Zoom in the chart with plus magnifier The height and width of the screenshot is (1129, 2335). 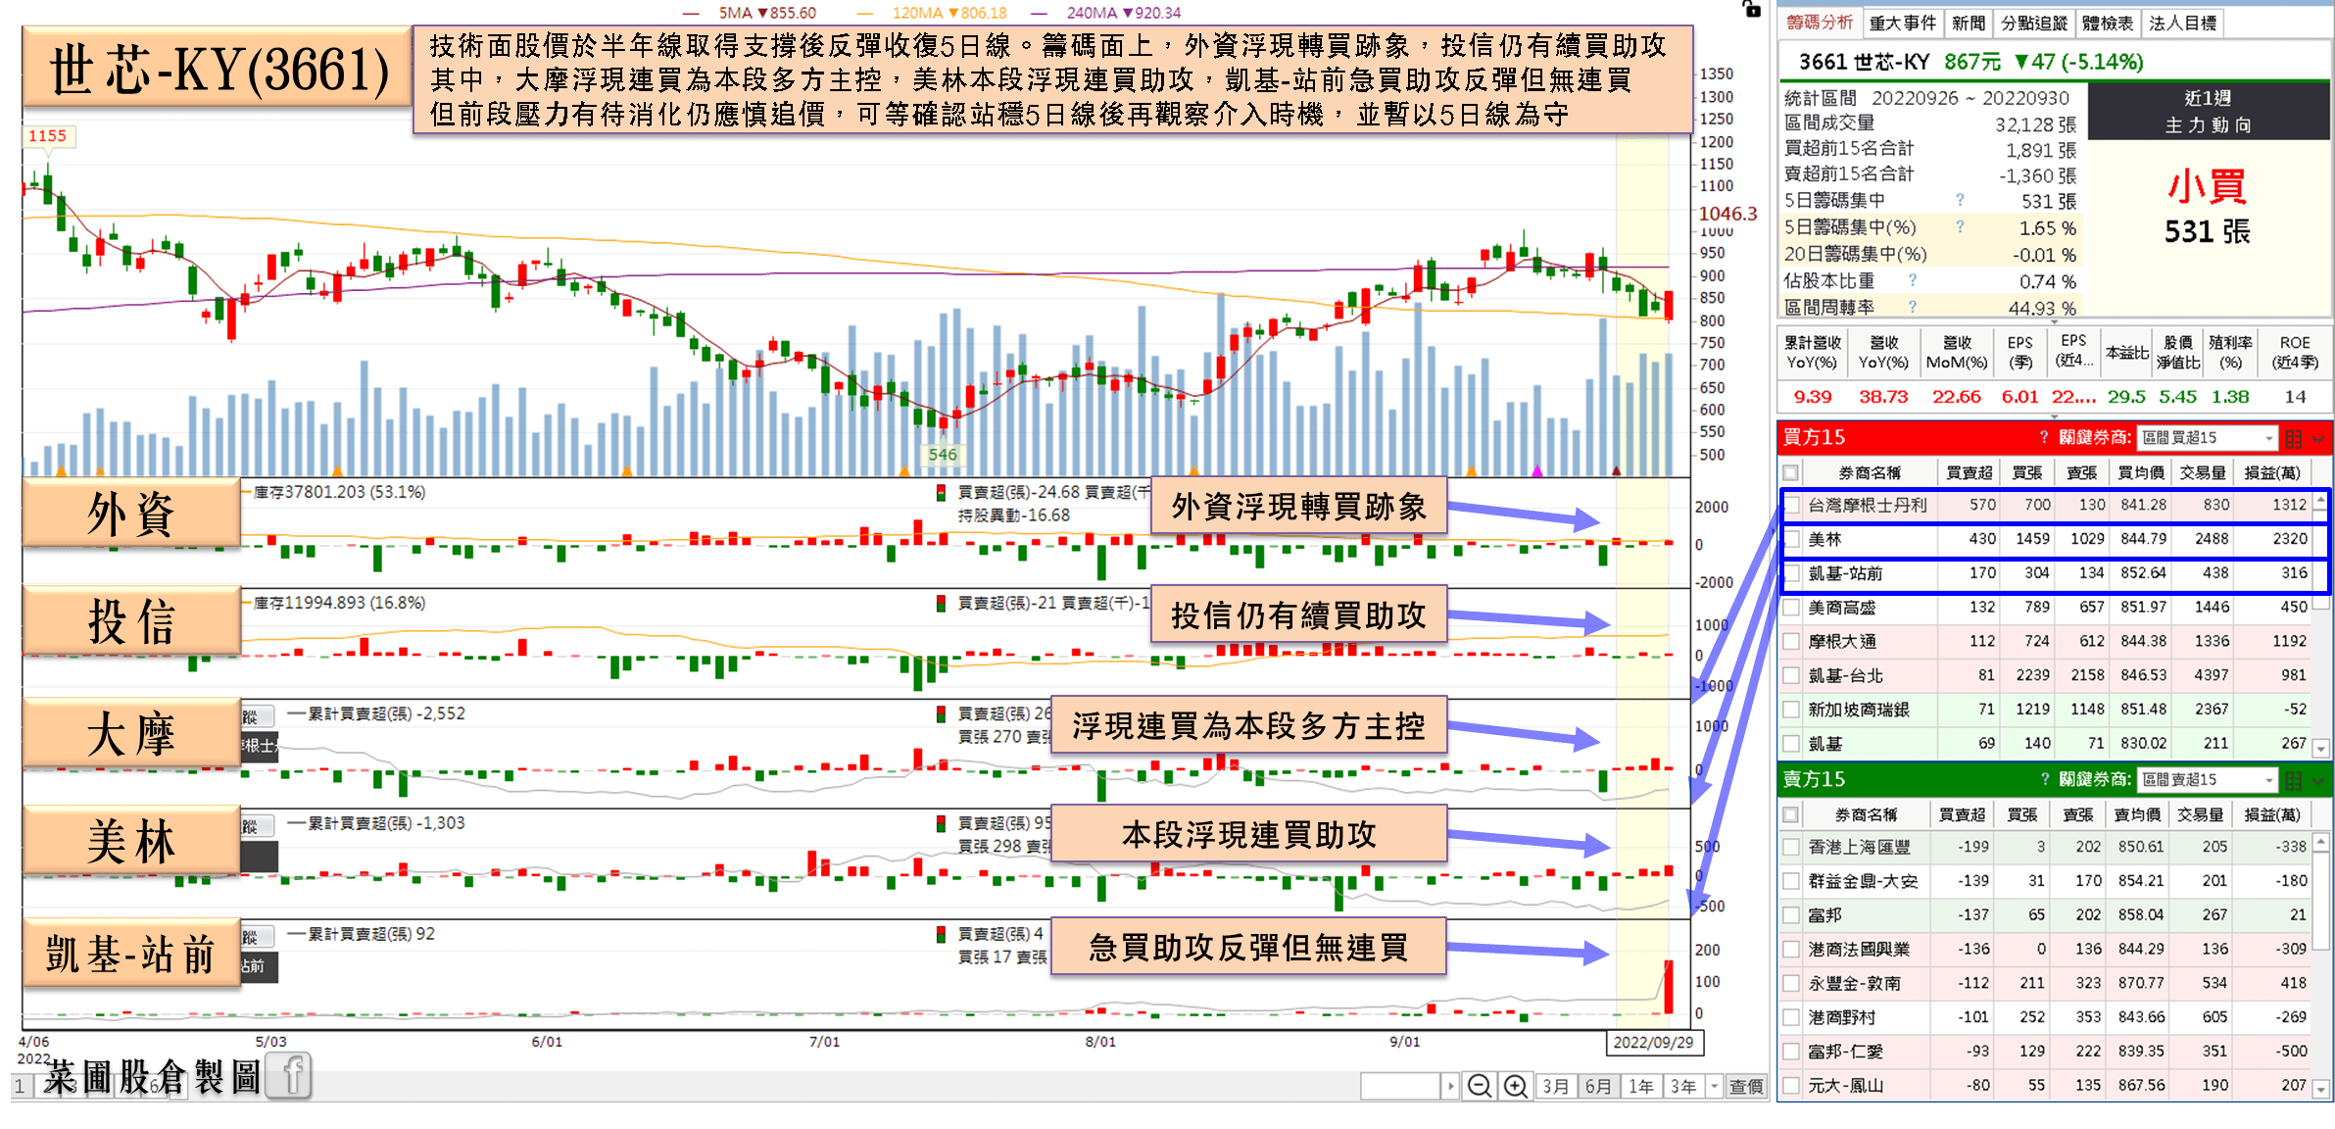1516,1086
